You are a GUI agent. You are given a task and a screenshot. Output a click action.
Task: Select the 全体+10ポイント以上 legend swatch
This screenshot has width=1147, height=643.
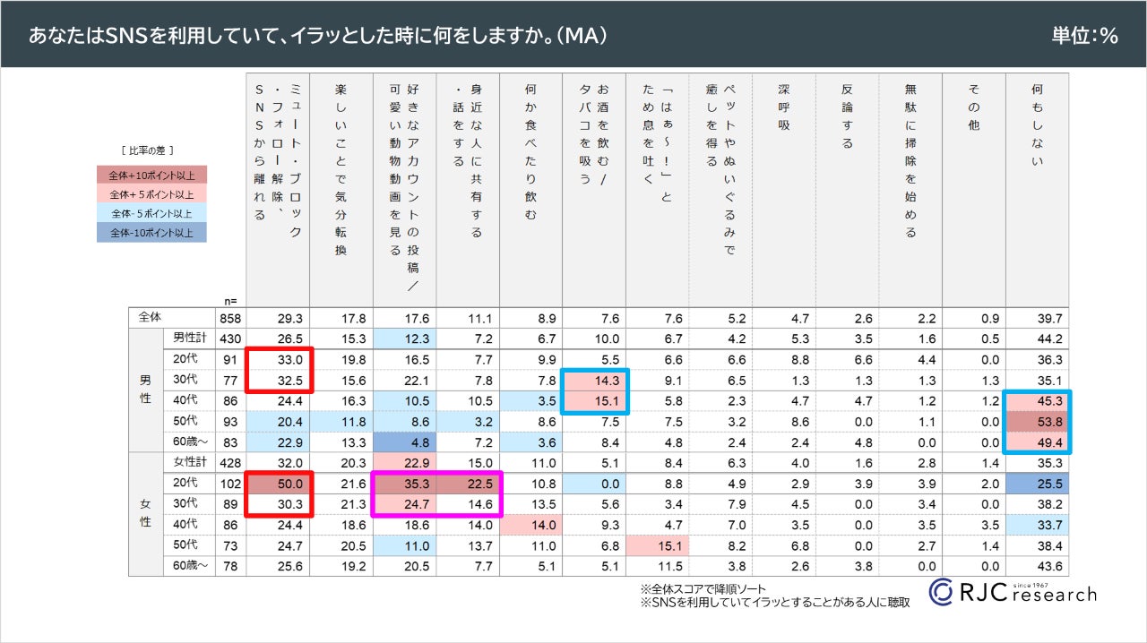(x=151, y=175)
